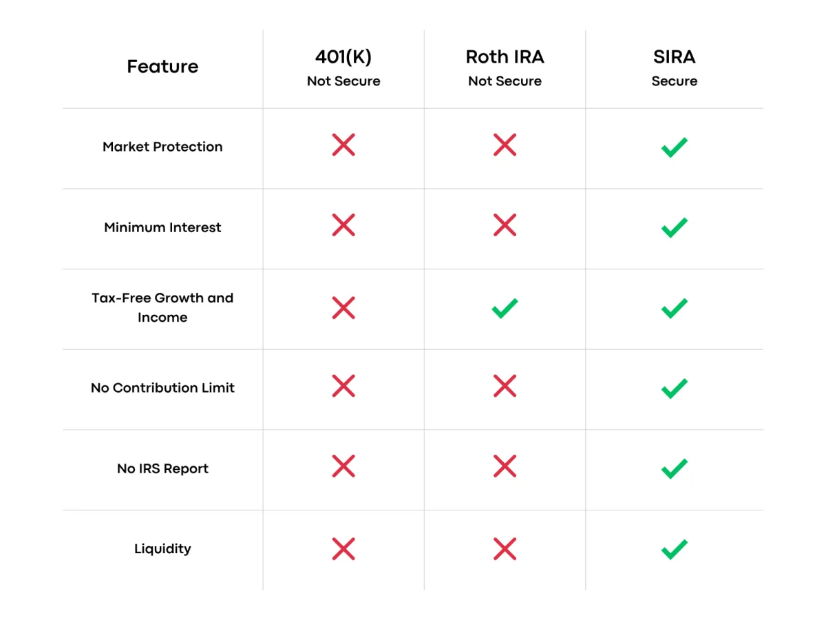Select the Roth IRA Tax-Free Growth checkmark
This screenshot has height=620, width=826.
[505, 308]
